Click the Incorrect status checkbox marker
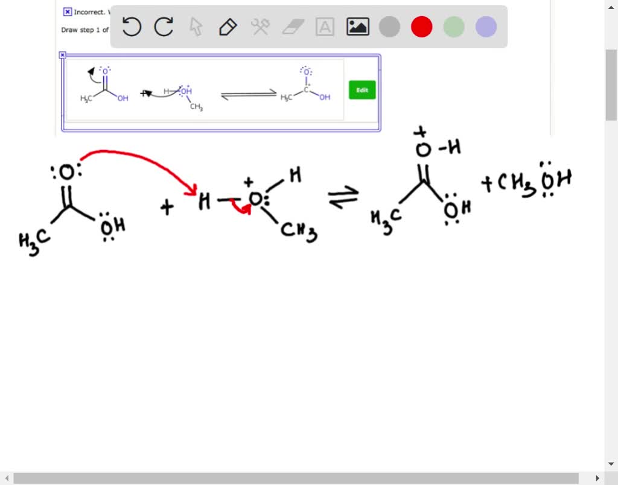The width and height of the screenshot is (618, 485). tap(67, 11)
